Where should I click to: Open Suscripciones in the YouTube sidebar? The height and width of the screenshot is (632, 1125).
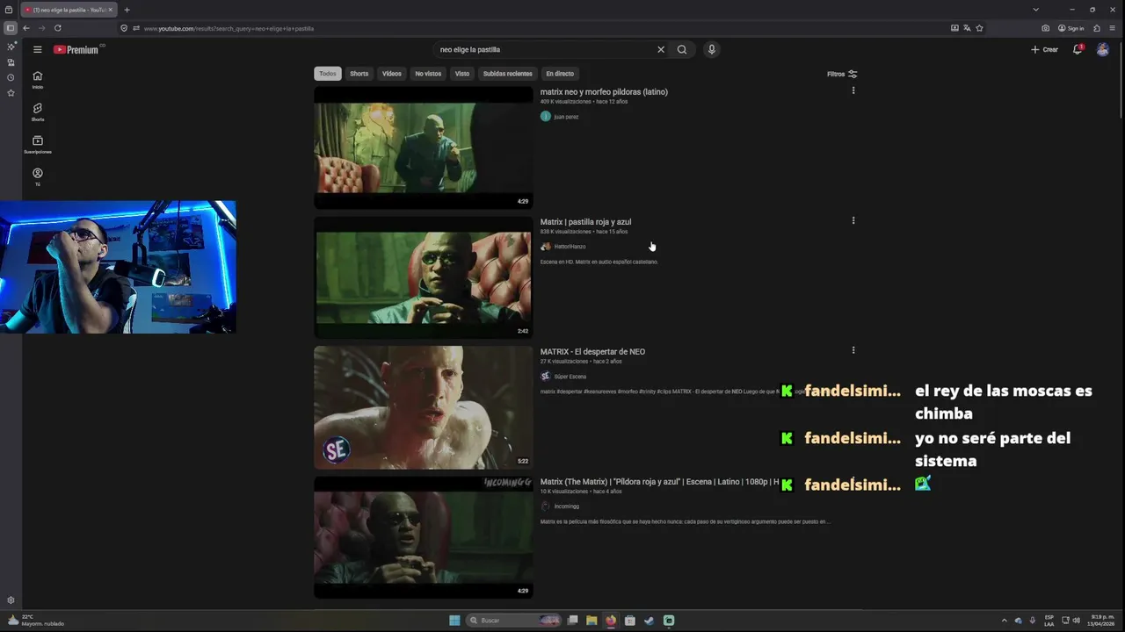click(x=37, y=145)
